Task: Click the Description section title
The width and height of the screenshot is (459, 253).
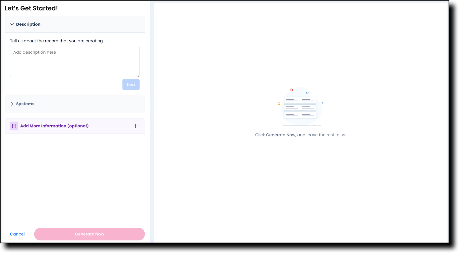Action: (28, 24)
